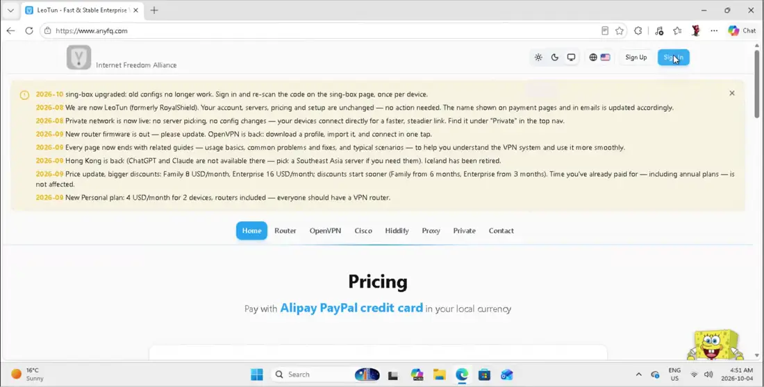Click the New Personal plan announcement line
Viewport: 764px width, 387px height.
[213, 198]
